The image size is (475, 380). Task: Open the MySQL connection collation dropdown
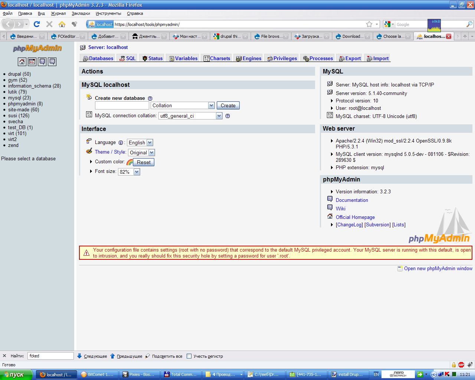pyautogui.click(x=190, y=116)
